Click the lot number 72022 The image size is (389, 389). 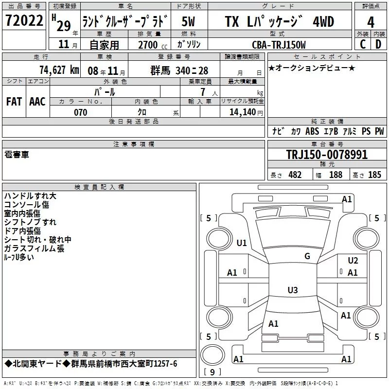(x=24, y=20)
